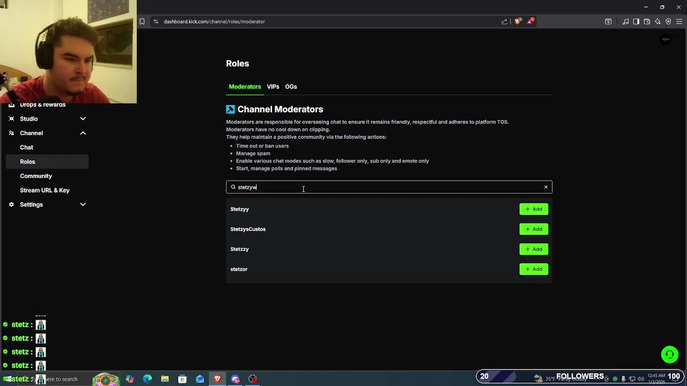Share the current Kick dashboard URL
Image resolution: width=687 pixels, height=386 pixels.
(x=505, y=21)
